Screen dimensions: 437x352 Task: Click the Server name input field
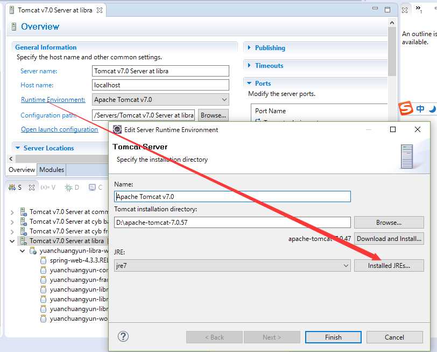click(160, 71)
